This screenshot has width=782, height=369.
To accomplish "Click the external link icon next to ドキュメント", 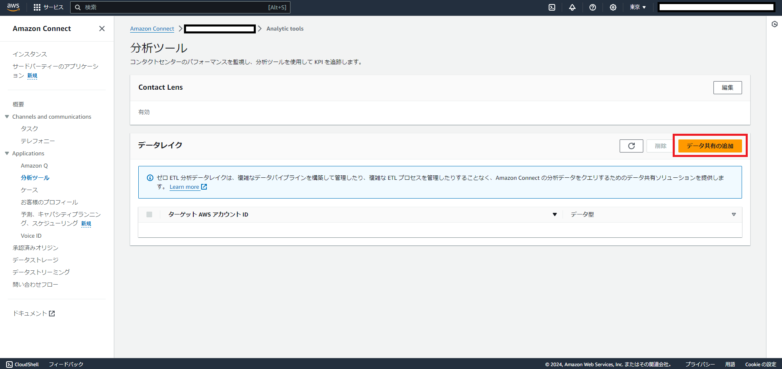I will (x=52, y=314).
